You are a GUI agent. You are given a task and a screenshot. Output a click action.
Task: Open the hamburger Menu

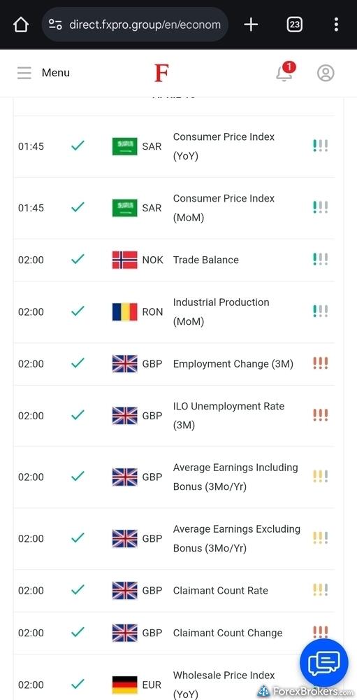44,73
